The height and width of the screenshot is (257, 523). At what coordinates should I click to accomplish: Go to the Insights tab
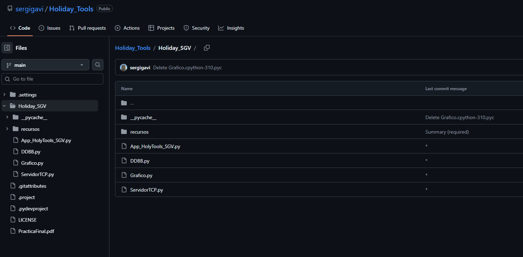click(231, 28)
